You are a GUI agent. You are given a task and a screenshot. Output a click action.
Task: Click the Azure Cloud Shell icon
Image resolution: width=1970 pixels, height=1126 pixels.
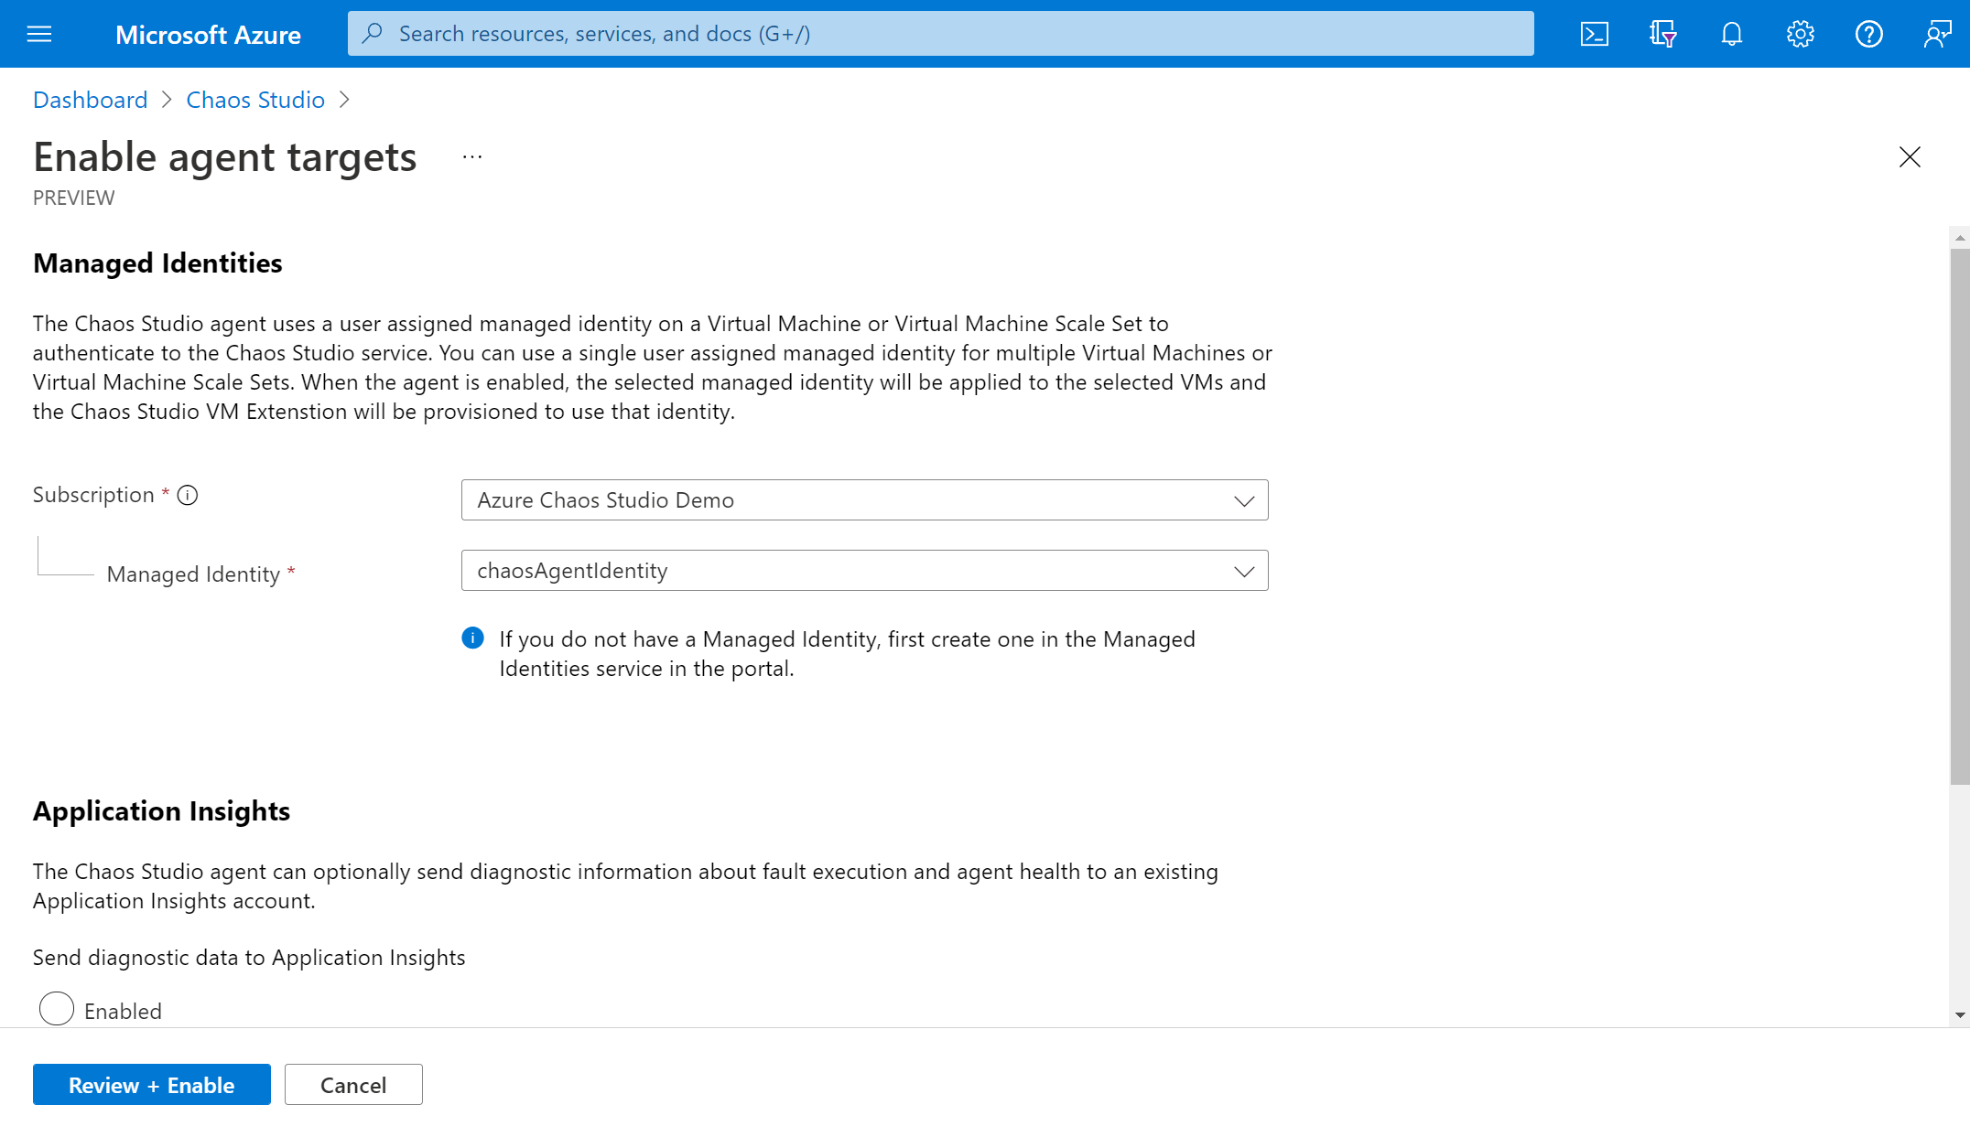tap(1594, 34)
